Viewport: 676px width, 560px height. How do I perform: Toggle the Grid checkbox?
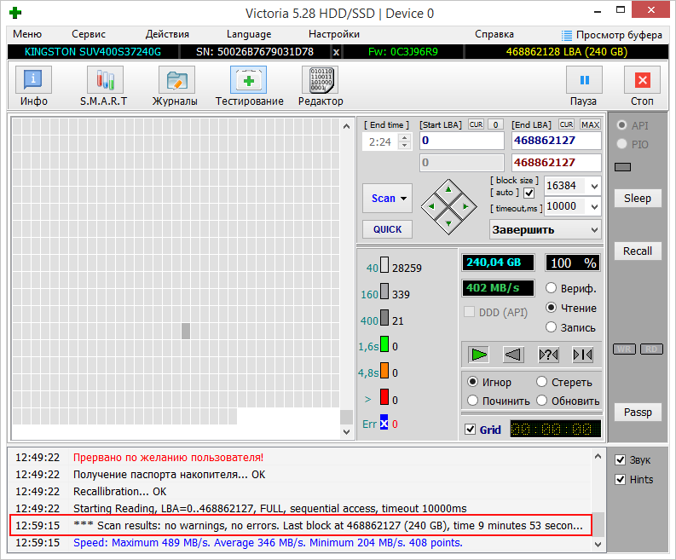click(x=471, y=430)
